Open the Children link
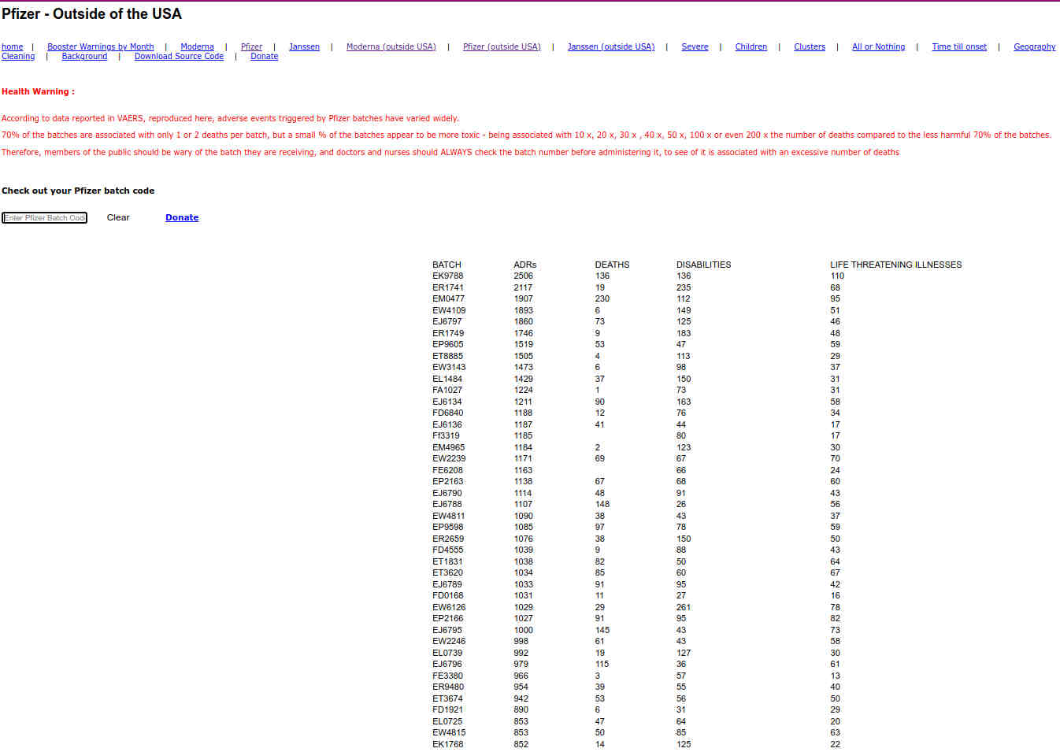Screen dimensions: 1060x752 751,47
